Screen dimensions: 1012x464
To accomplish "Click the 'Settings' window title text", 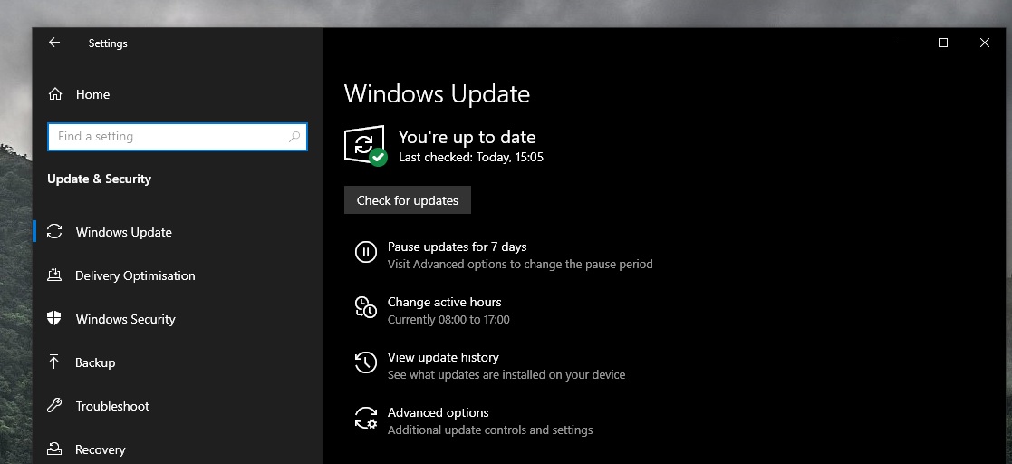I will (108, 43).
